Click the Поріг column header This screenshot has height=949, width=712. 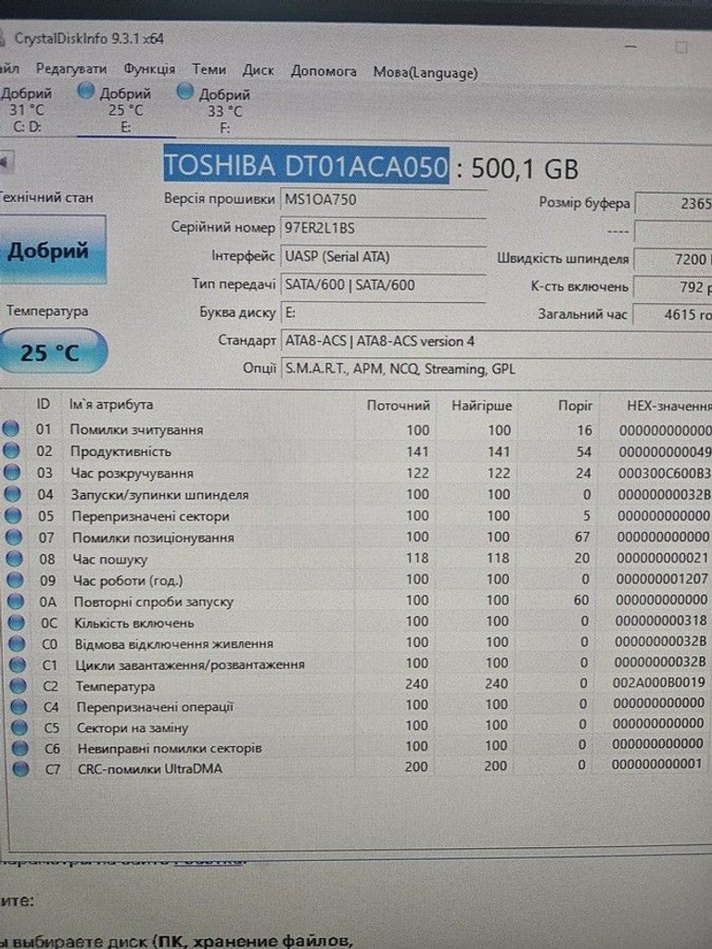(x=575, y=406)
